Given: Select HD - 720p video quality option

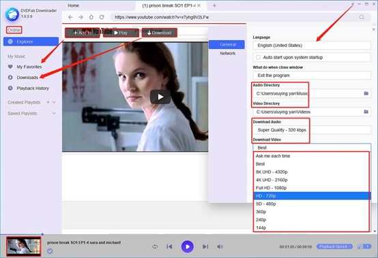Looking at the screenshot, I should click(312, 196).
